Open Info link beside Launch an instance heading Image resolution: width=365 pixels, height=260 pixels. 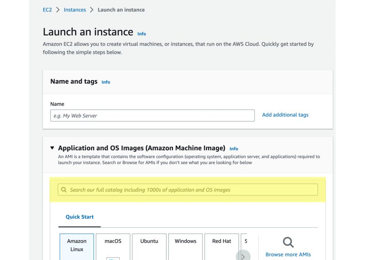click(x=141, y=34)
